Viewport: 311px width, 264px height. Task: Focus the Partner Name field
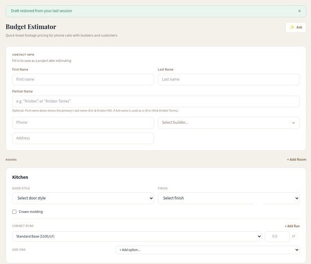[155, 101]
